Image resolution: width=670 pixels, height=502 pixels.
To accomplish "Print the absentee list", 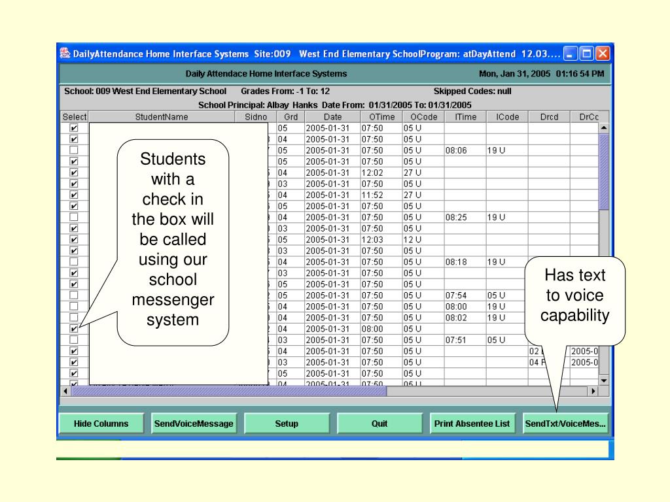I will pos(472,424).
